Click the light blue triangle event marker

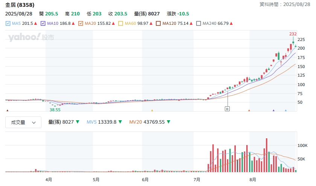285,110
